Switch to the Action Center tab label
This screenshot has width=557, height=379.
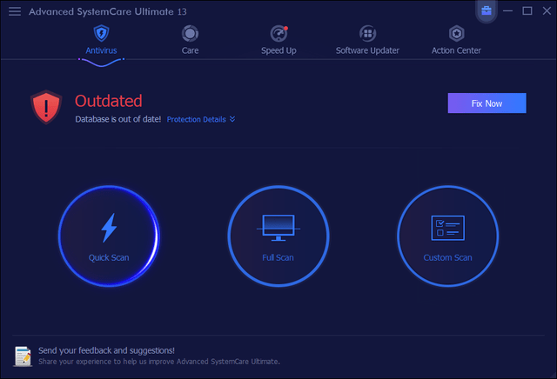(x=456, y=50)
